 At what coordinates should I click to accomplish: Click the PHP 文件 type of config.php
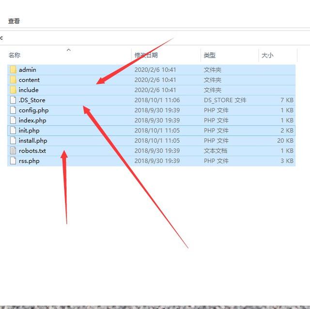pyautogui.click(x=216, y=110)
